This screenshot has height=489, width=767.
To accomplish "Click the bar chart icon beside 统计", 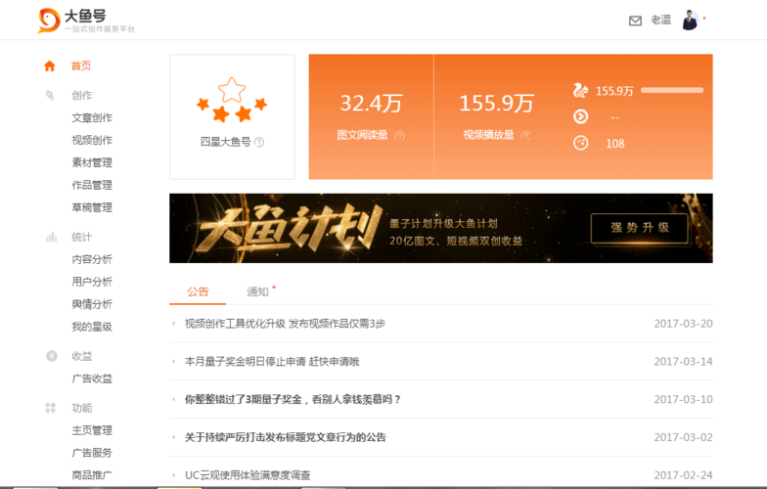I will (51, 237).
